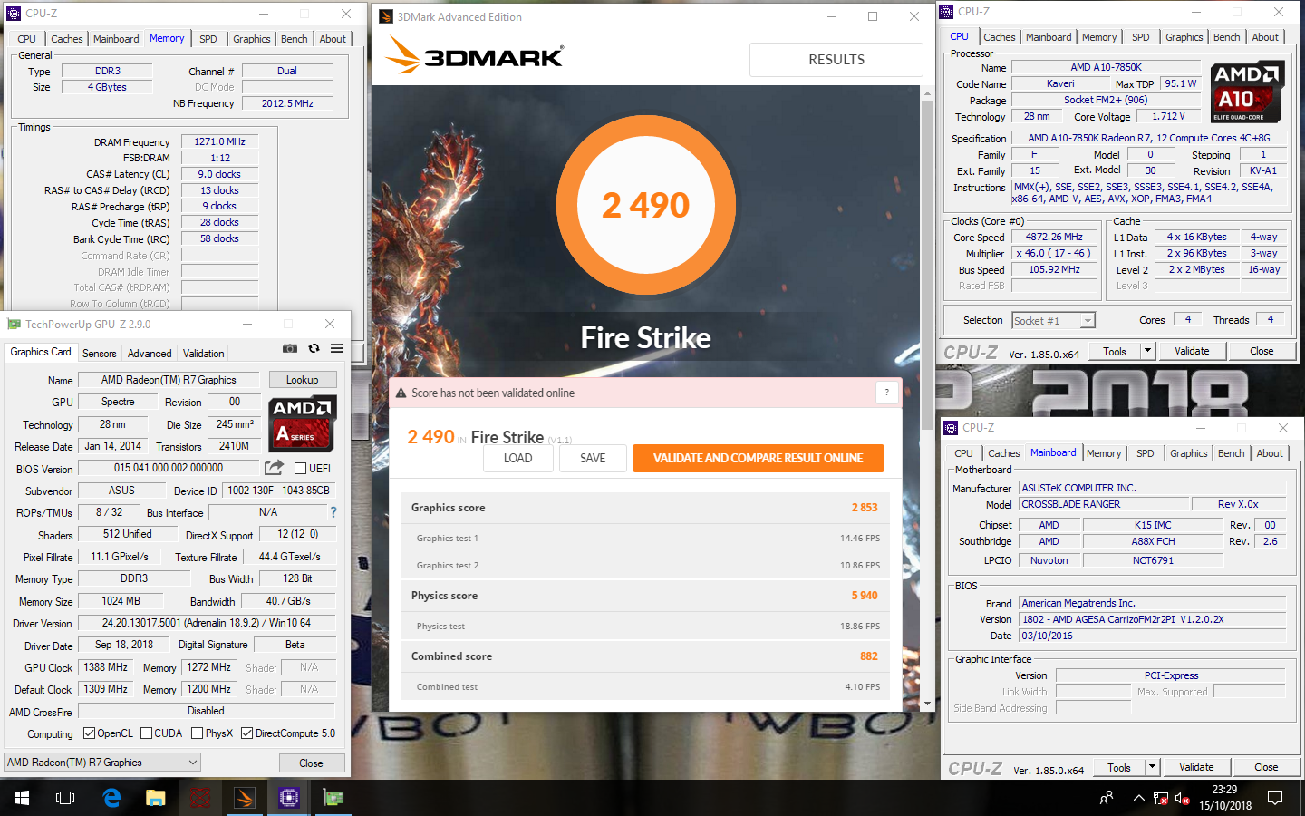The image size is (1305, 816).
Task: Take GPU-Z screenshot with camera icon
Action: pos(290,348)
